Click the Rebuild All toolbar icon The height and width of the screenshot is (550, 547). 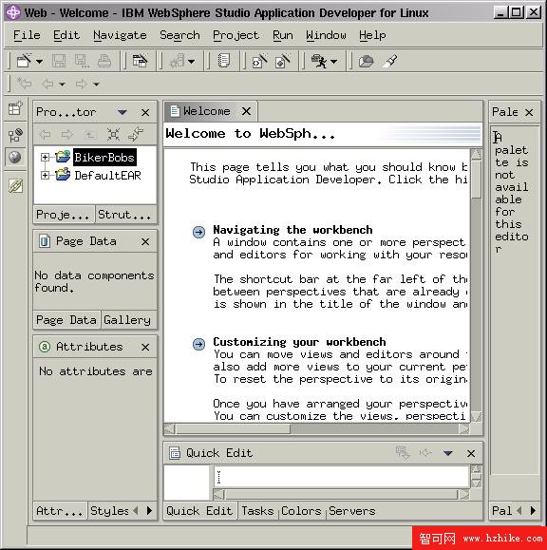point(177,61)
